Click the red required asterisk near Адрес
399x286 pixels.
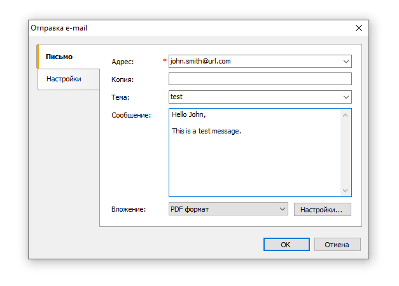pyautogui.click(x=165, y=61)
